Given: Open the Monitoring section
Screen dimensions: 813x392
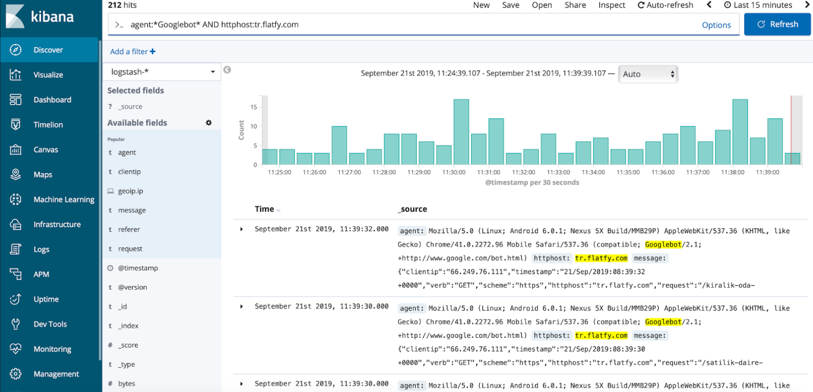Looking at the screenshot, I should point(49,349).
